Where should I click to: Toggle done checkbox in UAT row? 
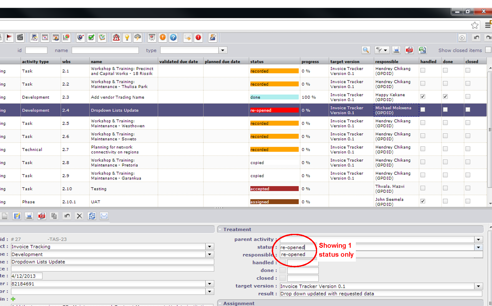445,201
